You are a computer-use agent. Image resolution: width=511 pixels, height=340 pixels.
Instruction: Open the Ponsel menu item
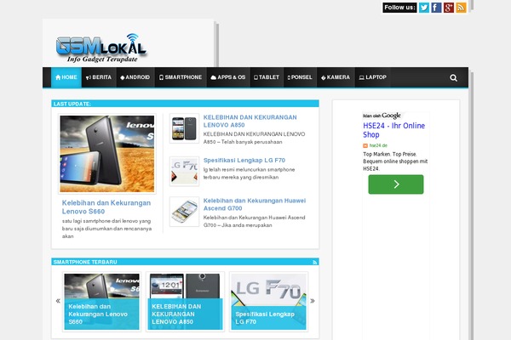click(x=300, y=77)
